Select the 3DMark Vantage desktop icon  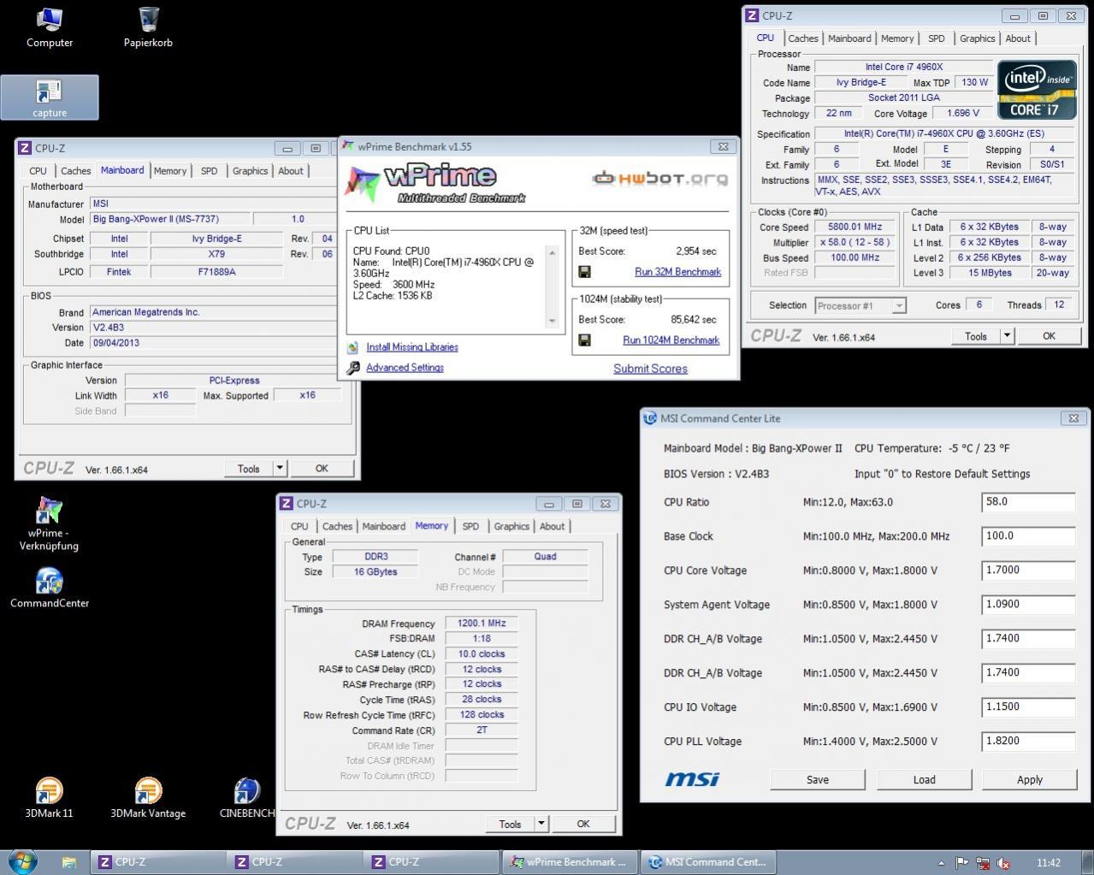pos(148,798)
